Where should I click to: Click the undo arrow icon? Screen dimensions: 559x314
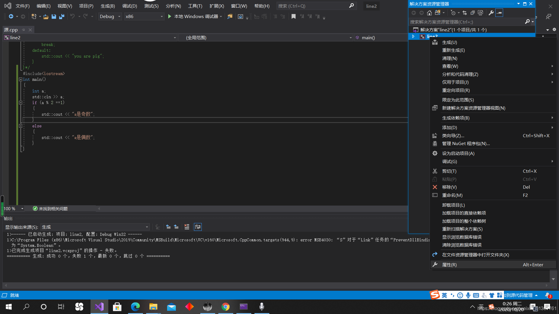point(72,17)
